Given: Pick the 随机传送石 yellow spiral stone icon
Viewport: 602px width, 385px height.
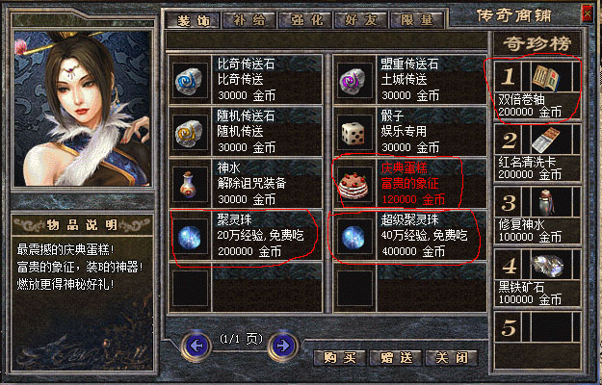Looking at the screenshot, I should [x=190, y=132].
